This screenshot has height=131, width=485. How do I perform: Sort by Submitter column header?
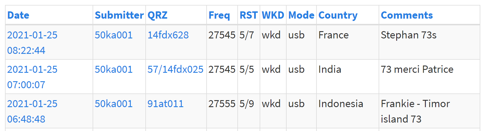click(119, 15)
